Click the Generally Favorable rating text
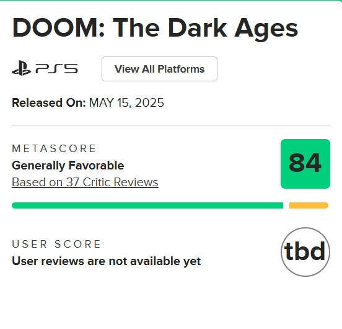 coord(68,165)
